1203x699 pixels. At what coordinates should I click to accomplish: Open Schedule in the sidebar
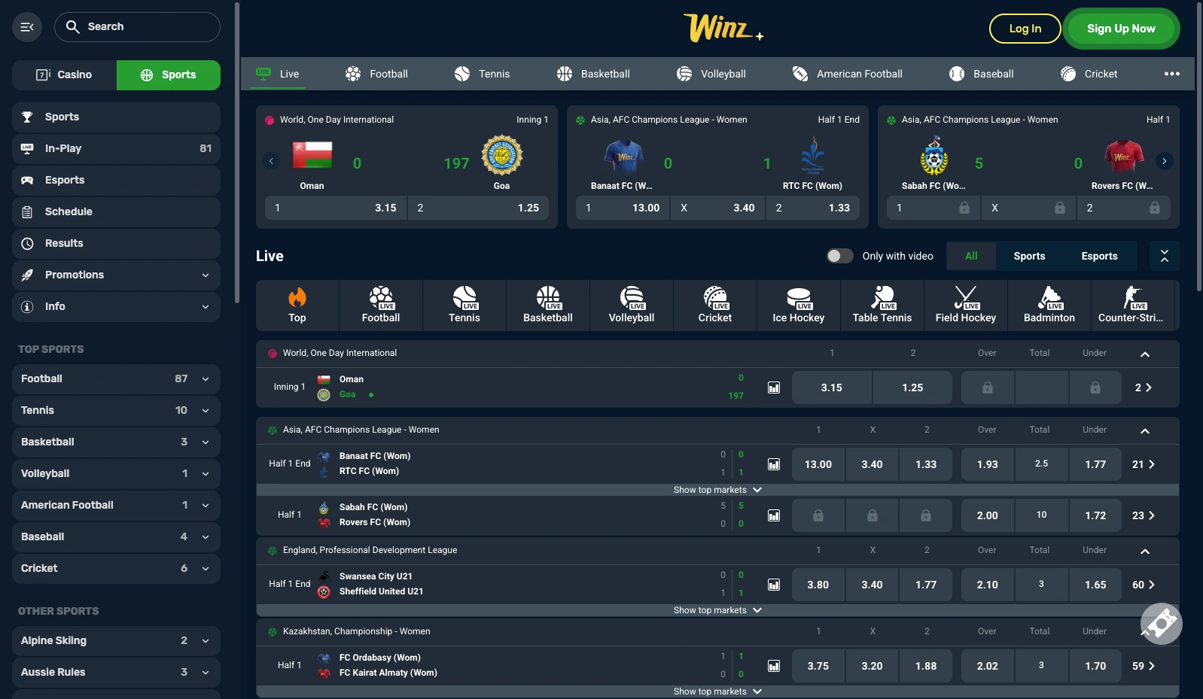tap(116, 211)
